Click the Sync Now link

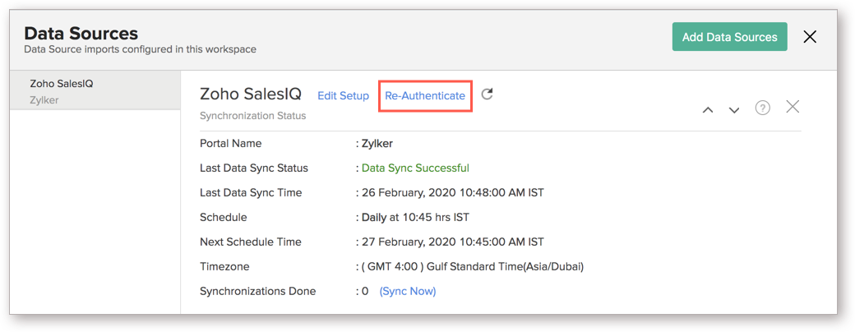point(408,291)
